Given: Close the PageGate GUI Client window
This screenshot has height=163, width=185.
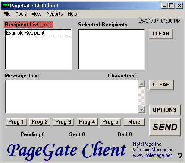Looking at the screenshot, I should point(179,6).
